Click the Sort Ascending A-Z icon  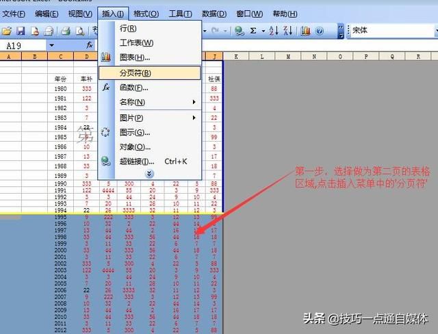point(274,31)
